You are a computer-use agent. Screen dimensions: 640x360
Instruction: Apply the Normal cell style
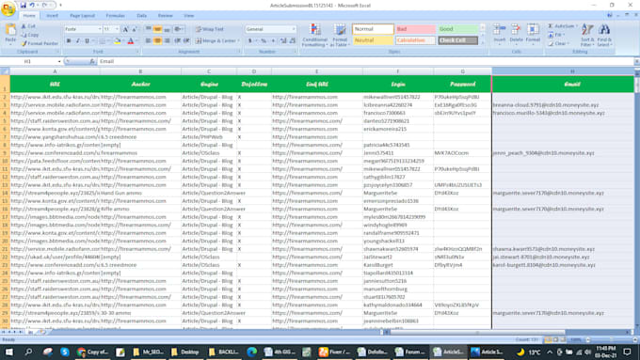tap(373, 29)
